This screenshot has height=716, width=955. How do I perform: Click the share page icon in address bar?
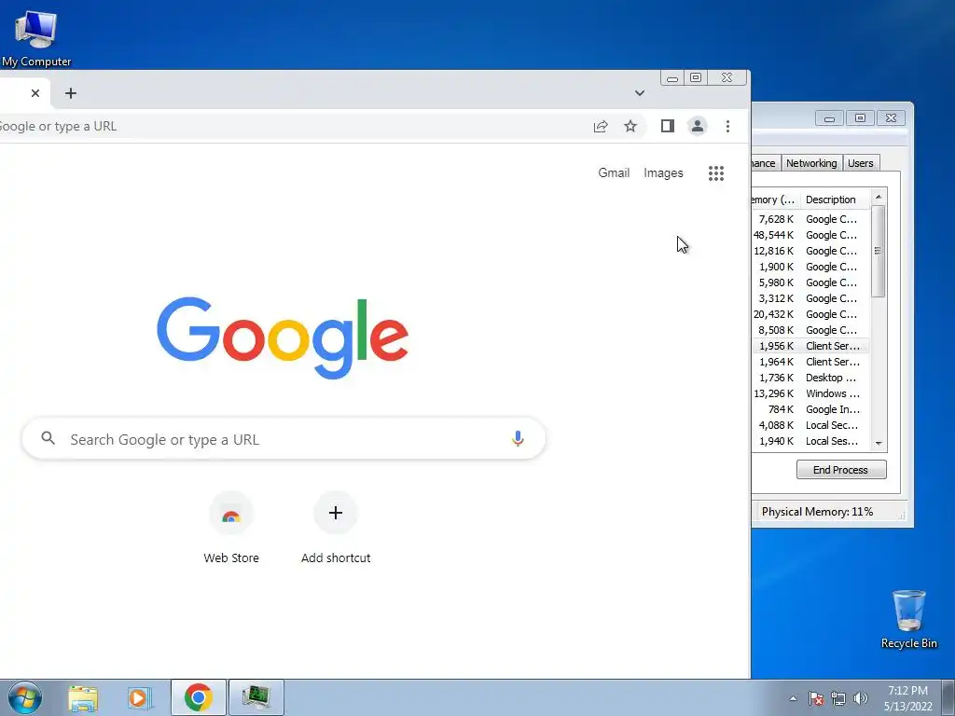pos(601,126)
